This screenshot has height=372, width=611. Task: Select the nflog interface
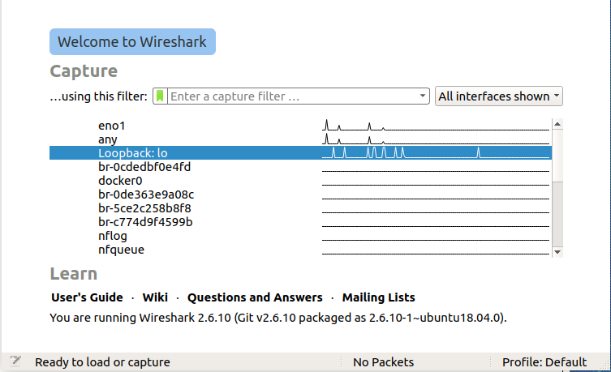[300, 236]
